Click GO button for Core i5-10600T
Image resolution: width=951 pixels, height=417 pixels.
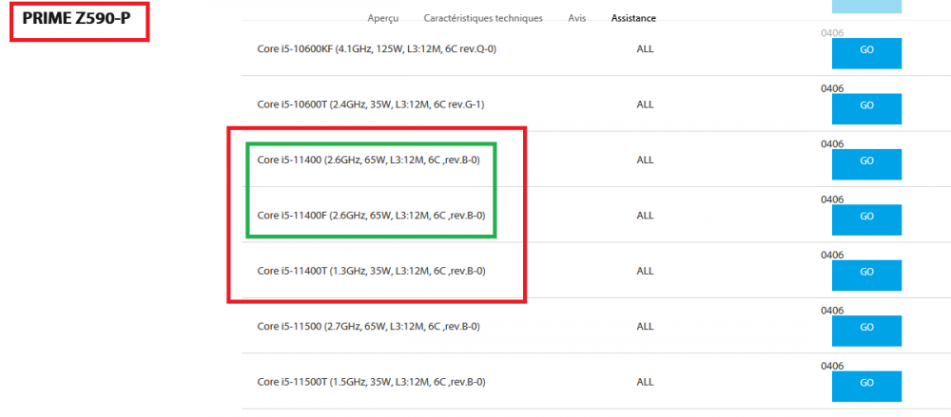pos(866,108)
